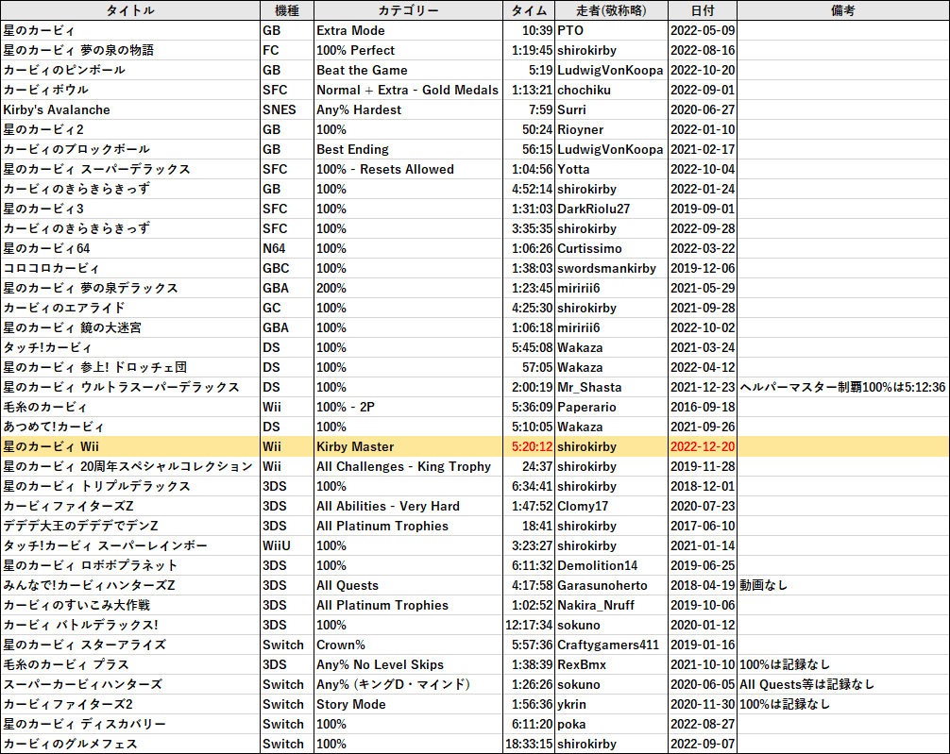Select the SNES platform cell
The height and width of the screenshot is (754, 950).
click(287, 109)
